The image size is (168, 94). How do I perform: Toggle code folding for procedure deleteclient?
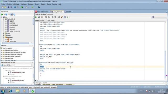(39, 63)
